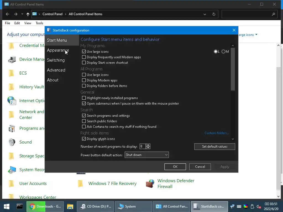
Task: Click the Control Panel search box
Action: 250,14
